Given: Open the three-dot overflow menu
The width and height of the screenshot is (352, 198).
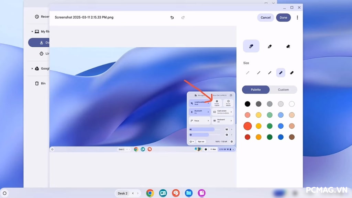Looking at the screenshot, I should pyautogui.click(x=297, y=17).
